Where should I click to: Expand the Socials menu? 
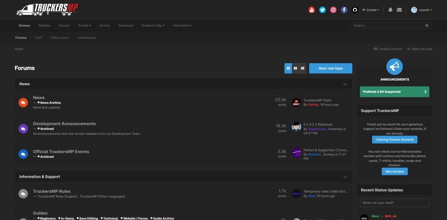(x=84, y=25)
